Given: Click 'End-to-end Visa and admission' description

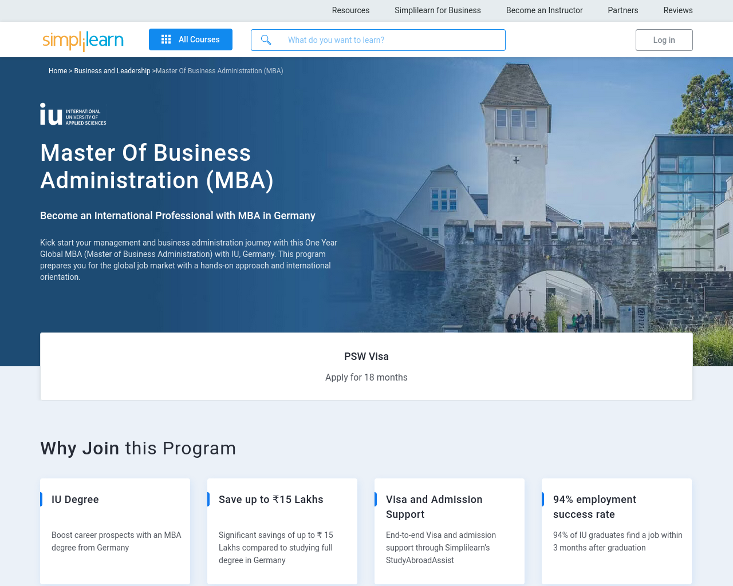Looking at the screenshot, I should (441, 548).
